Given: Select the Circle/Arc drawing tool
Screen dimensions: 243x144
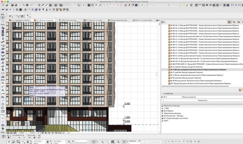Looking at the screenshot, I should tap(3, 104).
